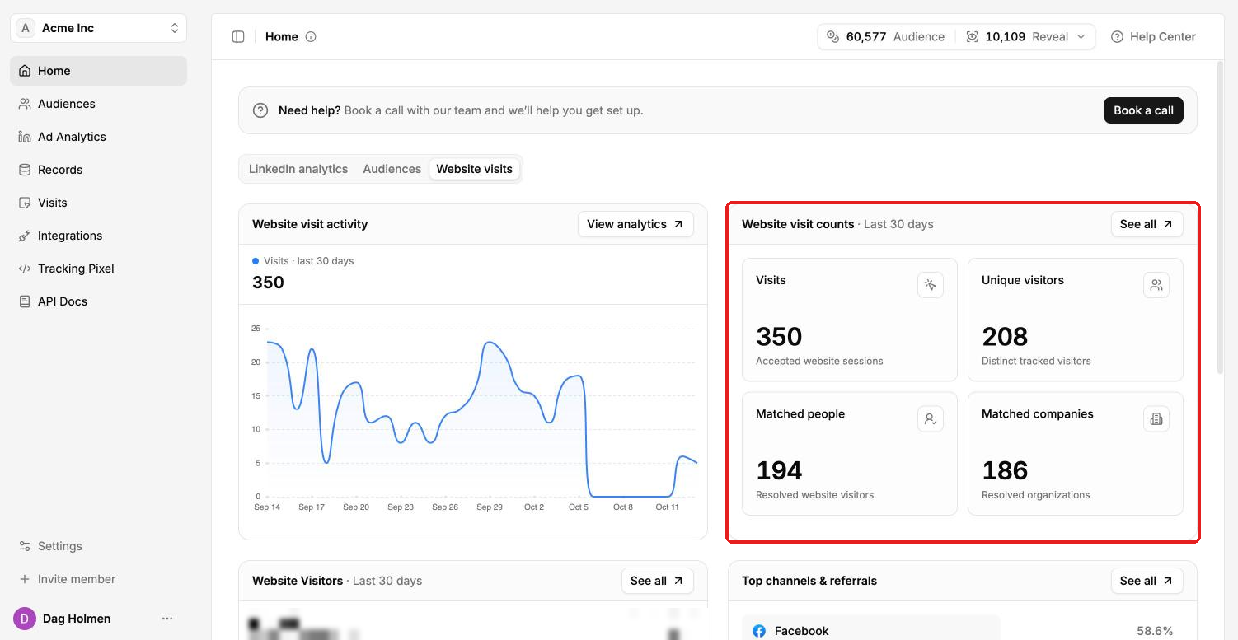Open Visits in sidebar

[98, 203]
